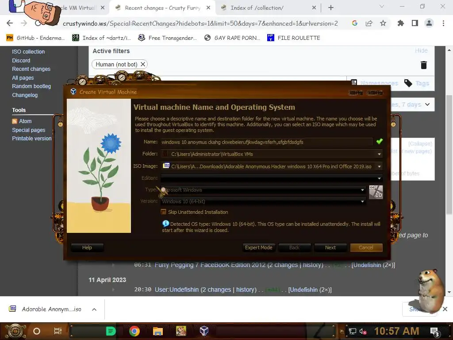This screenshot has width=453, height=340.
Task: Expand the Edition dropdown
Action: tap(379, 178)
